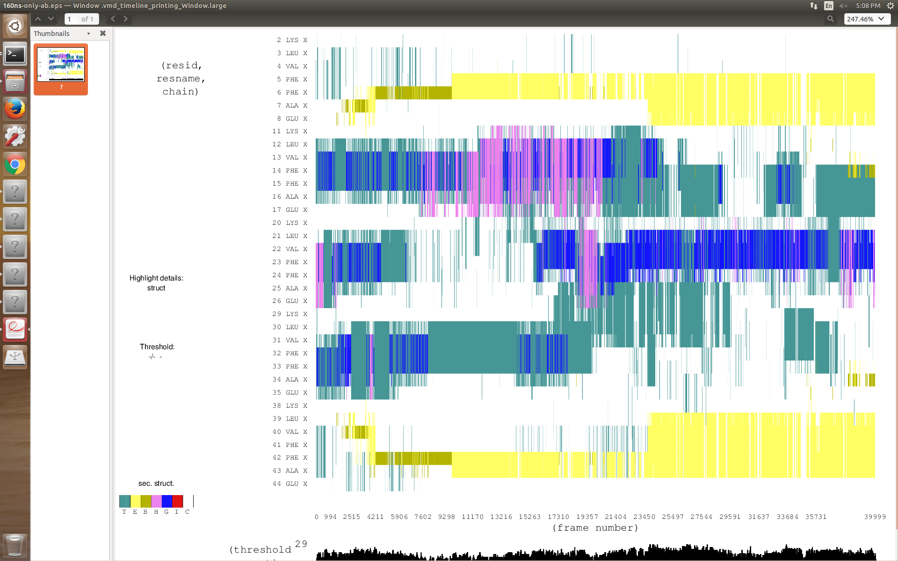Launch Firefox from the dock
The height and width of the screenshot is (561, 898).
tap(15, 109)
